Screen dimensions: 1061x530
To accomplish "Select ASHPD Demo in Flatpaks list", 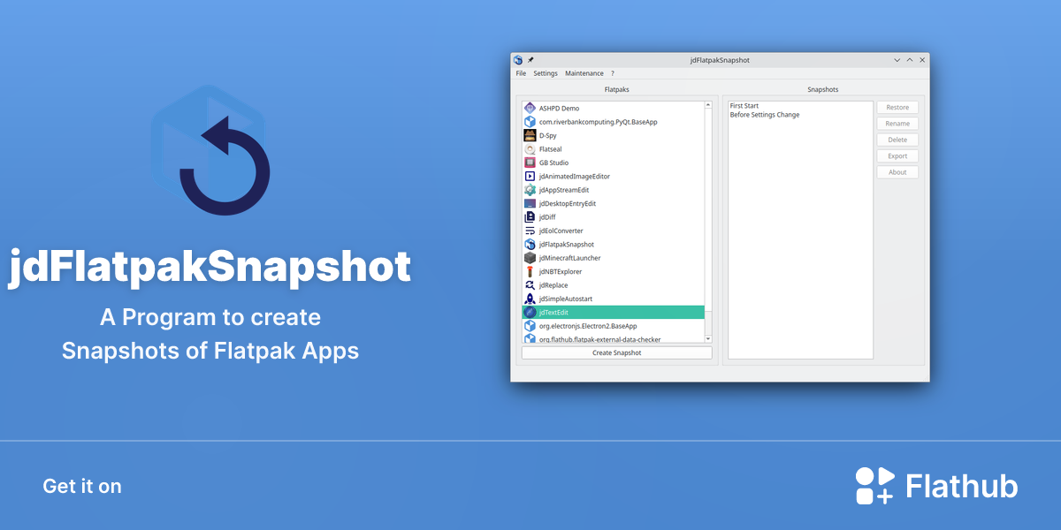I will (613, 108).
